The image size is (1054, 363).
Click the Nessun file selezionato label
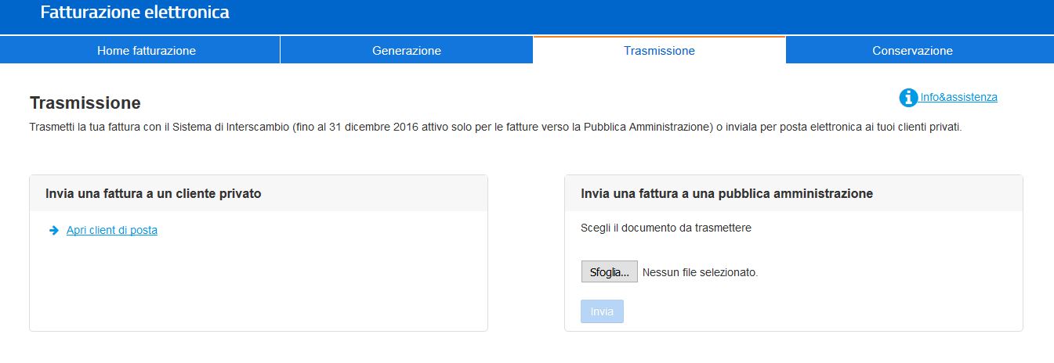tap(700, 272)
